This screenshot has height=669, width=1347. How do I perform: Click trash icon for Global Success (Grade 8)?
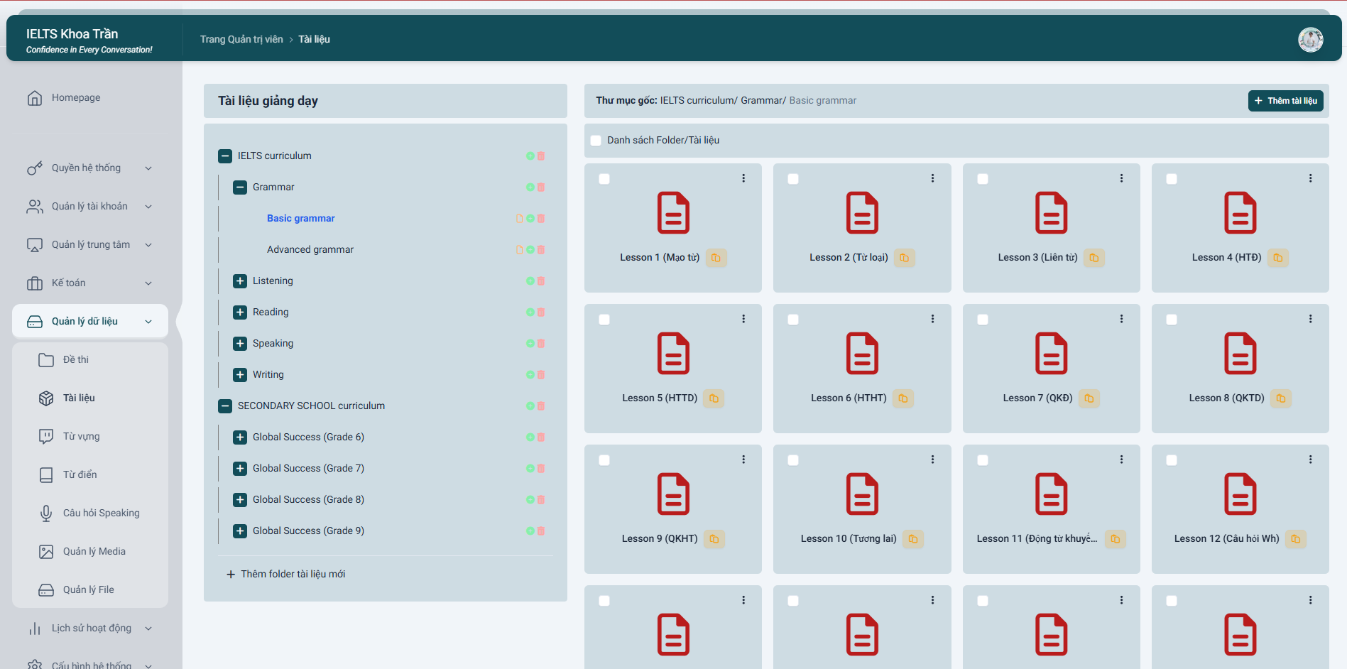541,500
